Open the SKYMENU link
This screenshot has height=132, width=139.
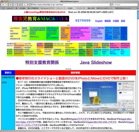pos(64,36)
